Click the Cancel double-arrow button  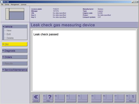(36, 98)
